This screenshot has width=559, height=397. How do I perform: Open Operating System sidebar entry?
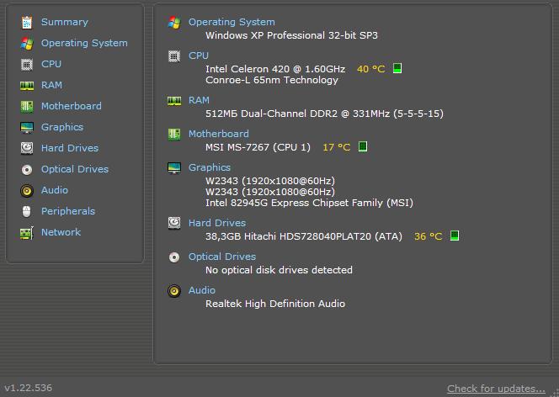click(84, 43)
